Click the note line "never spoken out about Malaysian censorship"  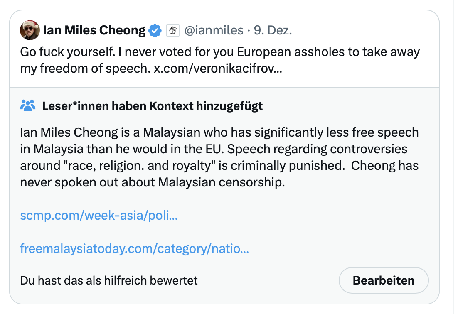pyautogui.click(x=152, y=182)
